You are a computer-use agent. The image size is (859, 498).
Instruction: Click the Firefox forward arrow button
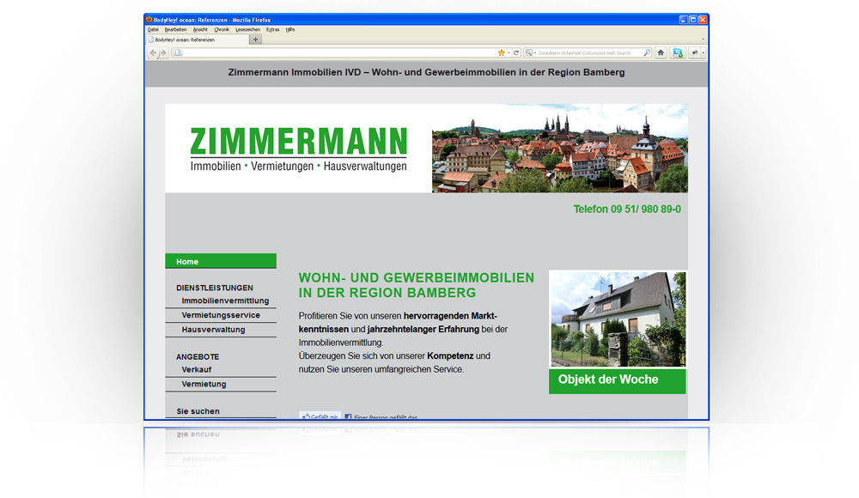(x=163, y=52)
